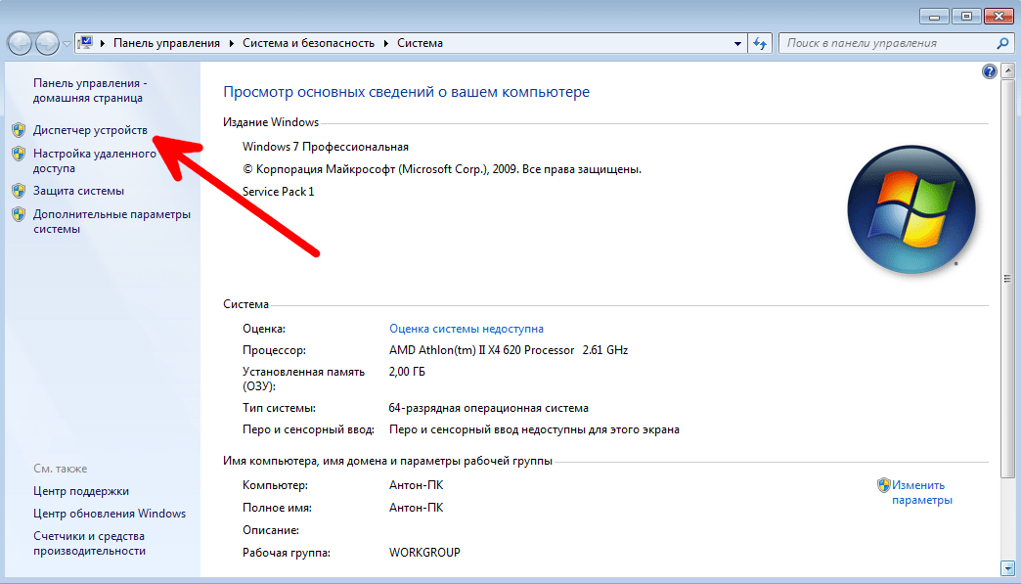Screen dimensions: 1021x584
Task: Maximize the System window
Action: click(966, 17)
